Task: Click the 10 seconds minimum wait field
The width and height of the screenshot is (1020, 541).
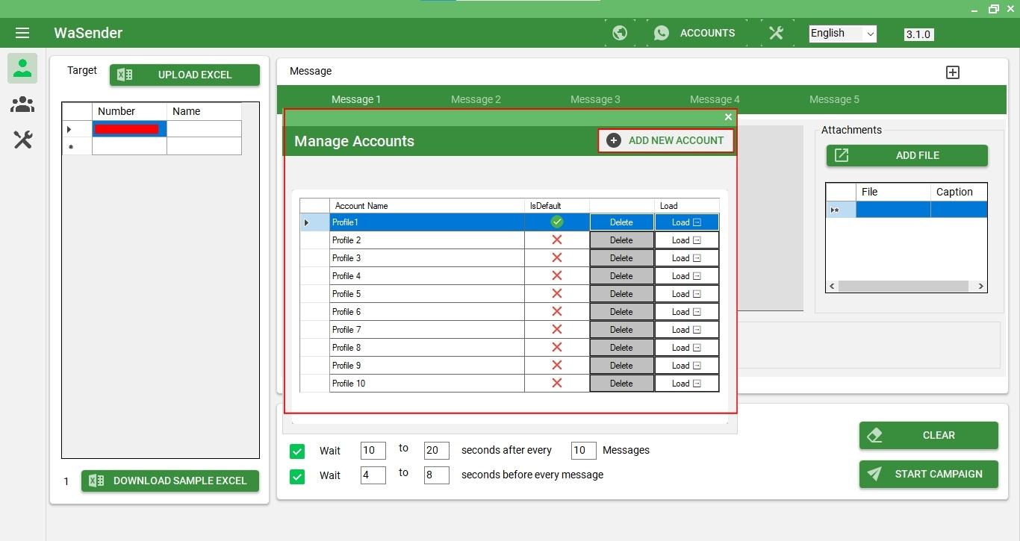Action: coord(373,450)
